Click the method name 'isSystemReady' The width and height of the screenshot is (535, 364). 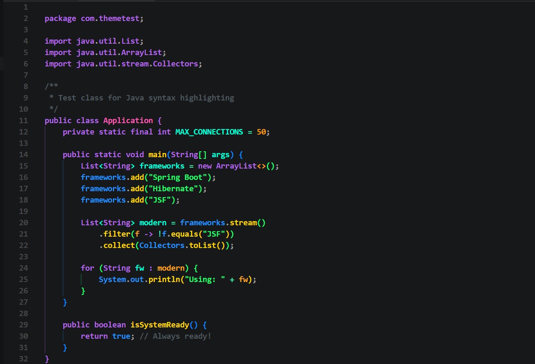click(x=160, y=325)
